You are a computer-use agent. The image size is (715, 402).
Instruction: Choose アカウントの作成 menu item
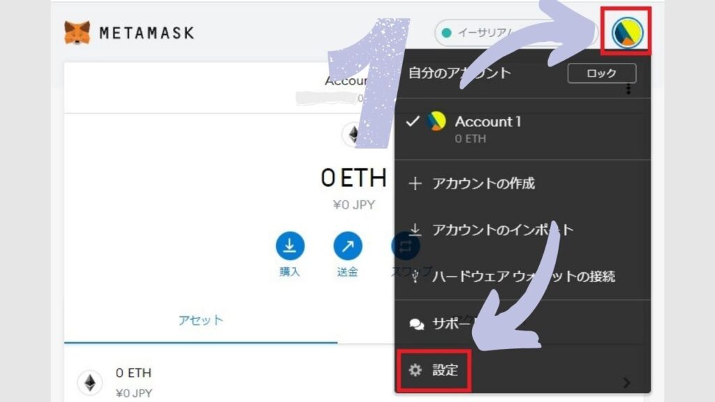click(x=522, y=184)
